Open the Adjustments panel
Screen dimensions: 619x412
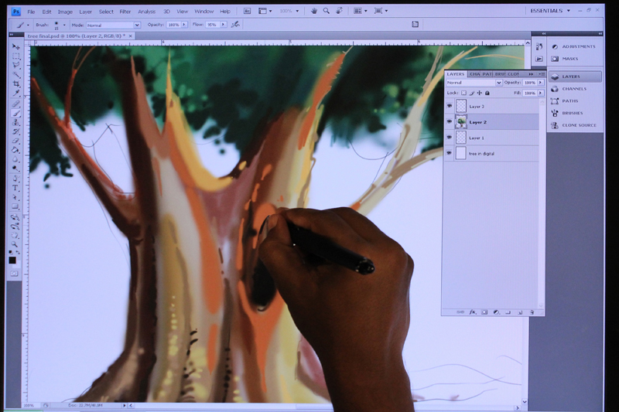(x=575, y=46)
